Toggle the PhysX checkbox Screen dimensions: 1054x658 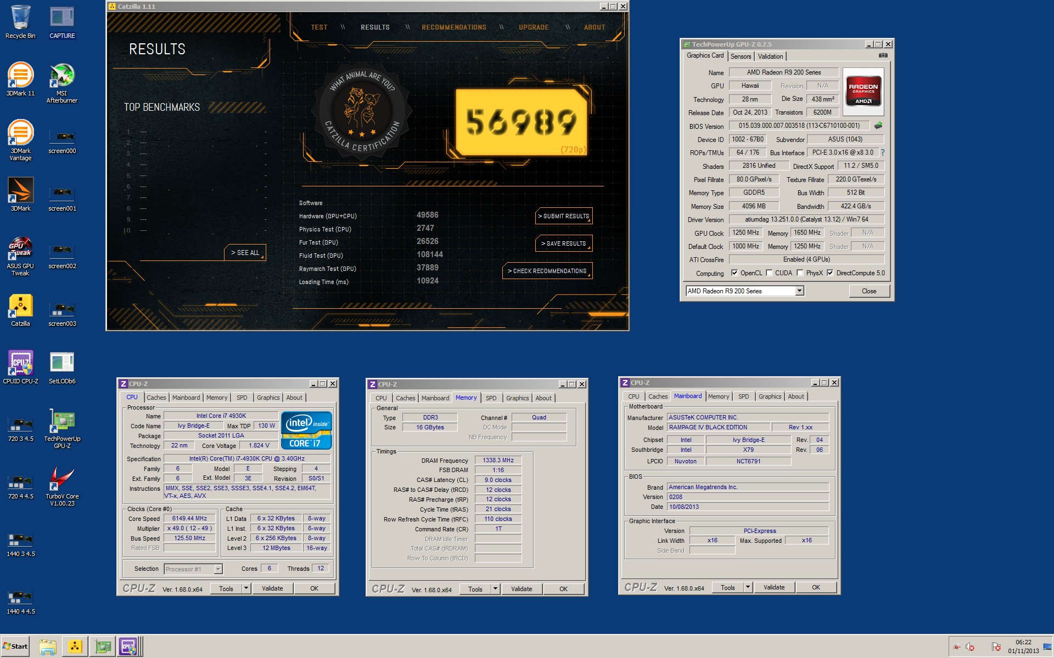(x=800, y=273)
